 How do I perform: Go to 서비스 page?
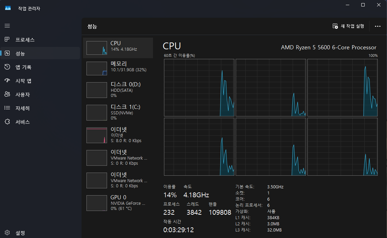click(x=40, y=122)
